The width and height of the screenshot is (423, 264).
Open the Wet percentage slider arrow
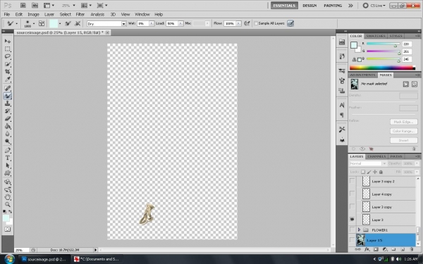point(152,23)
